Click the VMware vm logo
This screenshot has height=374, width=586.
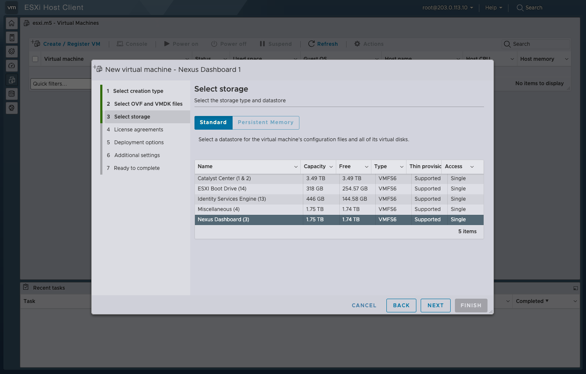(x=12, y=7)
